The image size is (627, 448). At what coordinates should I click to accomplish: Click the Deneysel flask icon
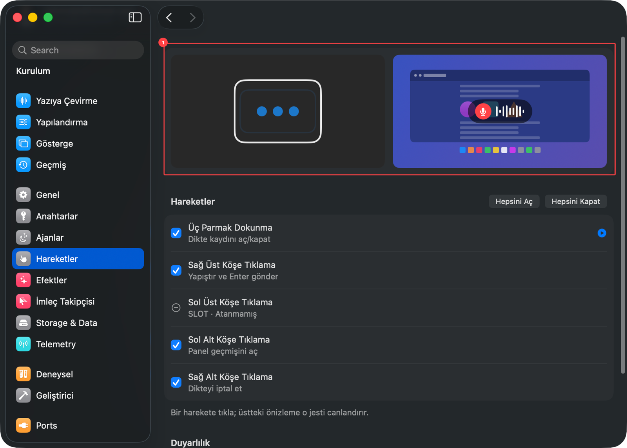pos(23,374)
